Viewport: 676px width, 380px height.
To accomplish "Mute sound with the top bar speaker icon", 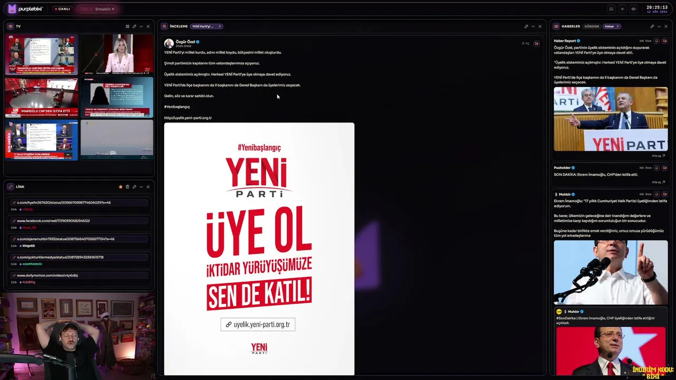I will click(x=633, y=9).
